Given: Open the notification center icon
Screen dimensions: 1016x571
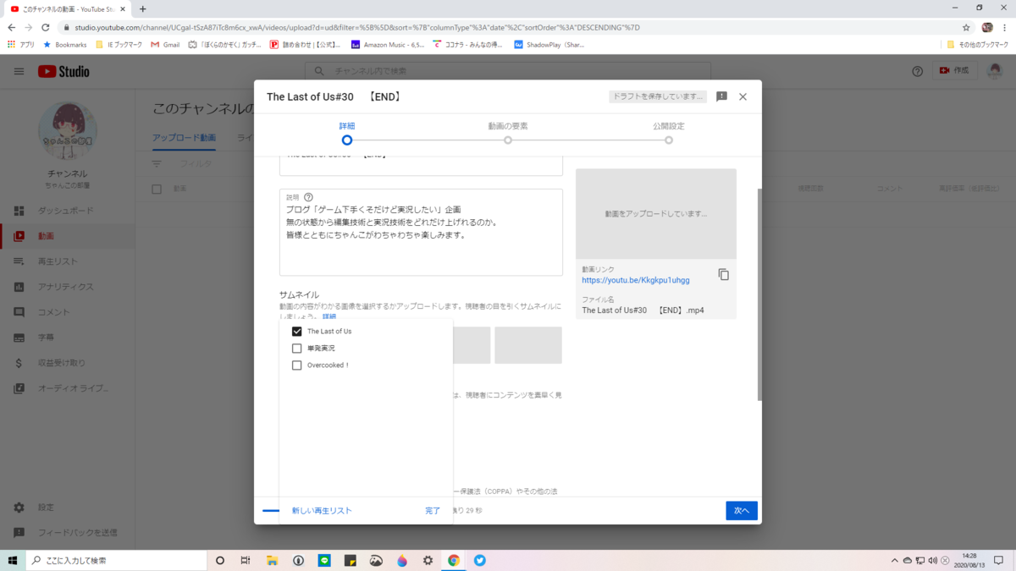Looking at the screenshot, I should tap(999, 560).
